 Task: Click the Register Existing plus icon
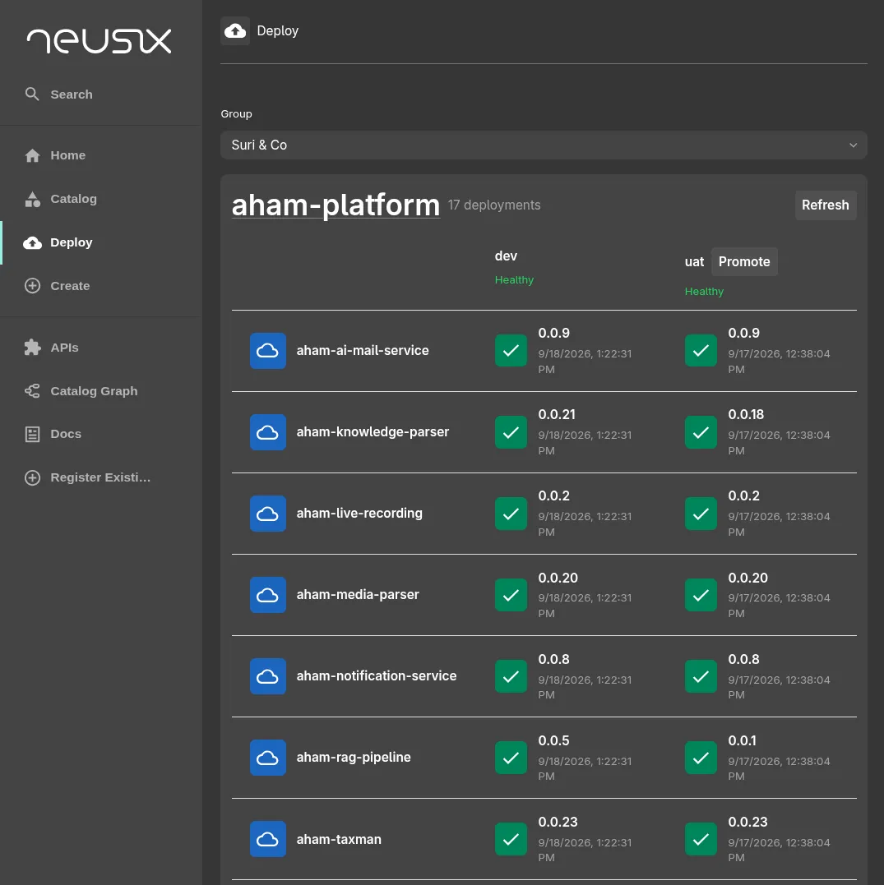coord(32,477)
